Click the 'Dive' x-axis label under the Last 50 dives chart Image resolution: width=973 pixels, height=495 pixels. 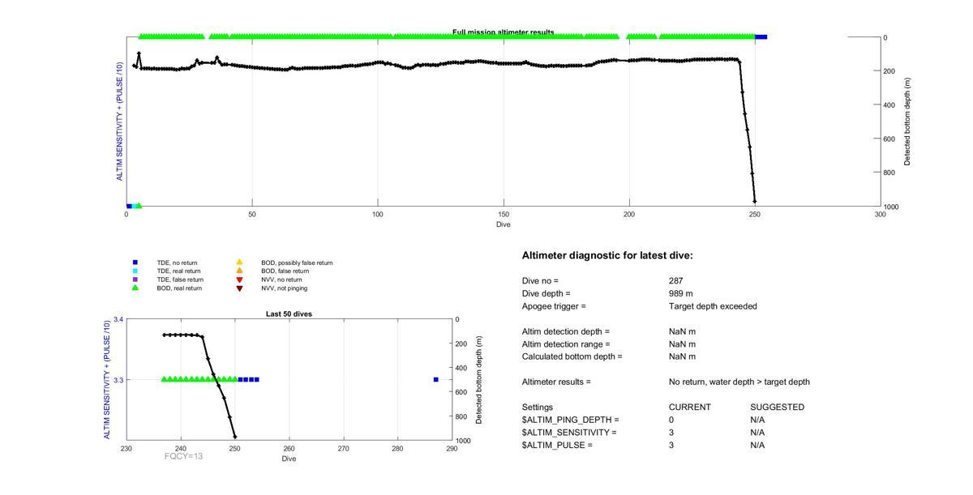point(289,459)
